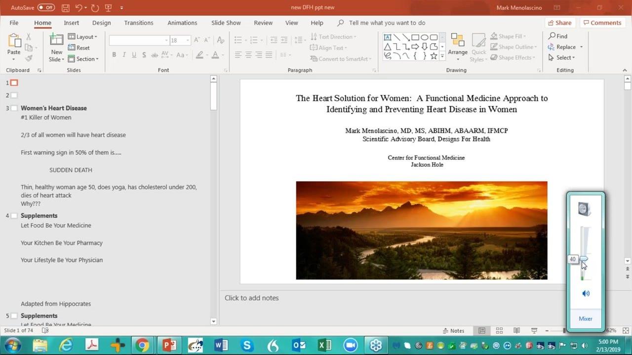Click the Share button
The image size is (632, 355).
(559, 23)
